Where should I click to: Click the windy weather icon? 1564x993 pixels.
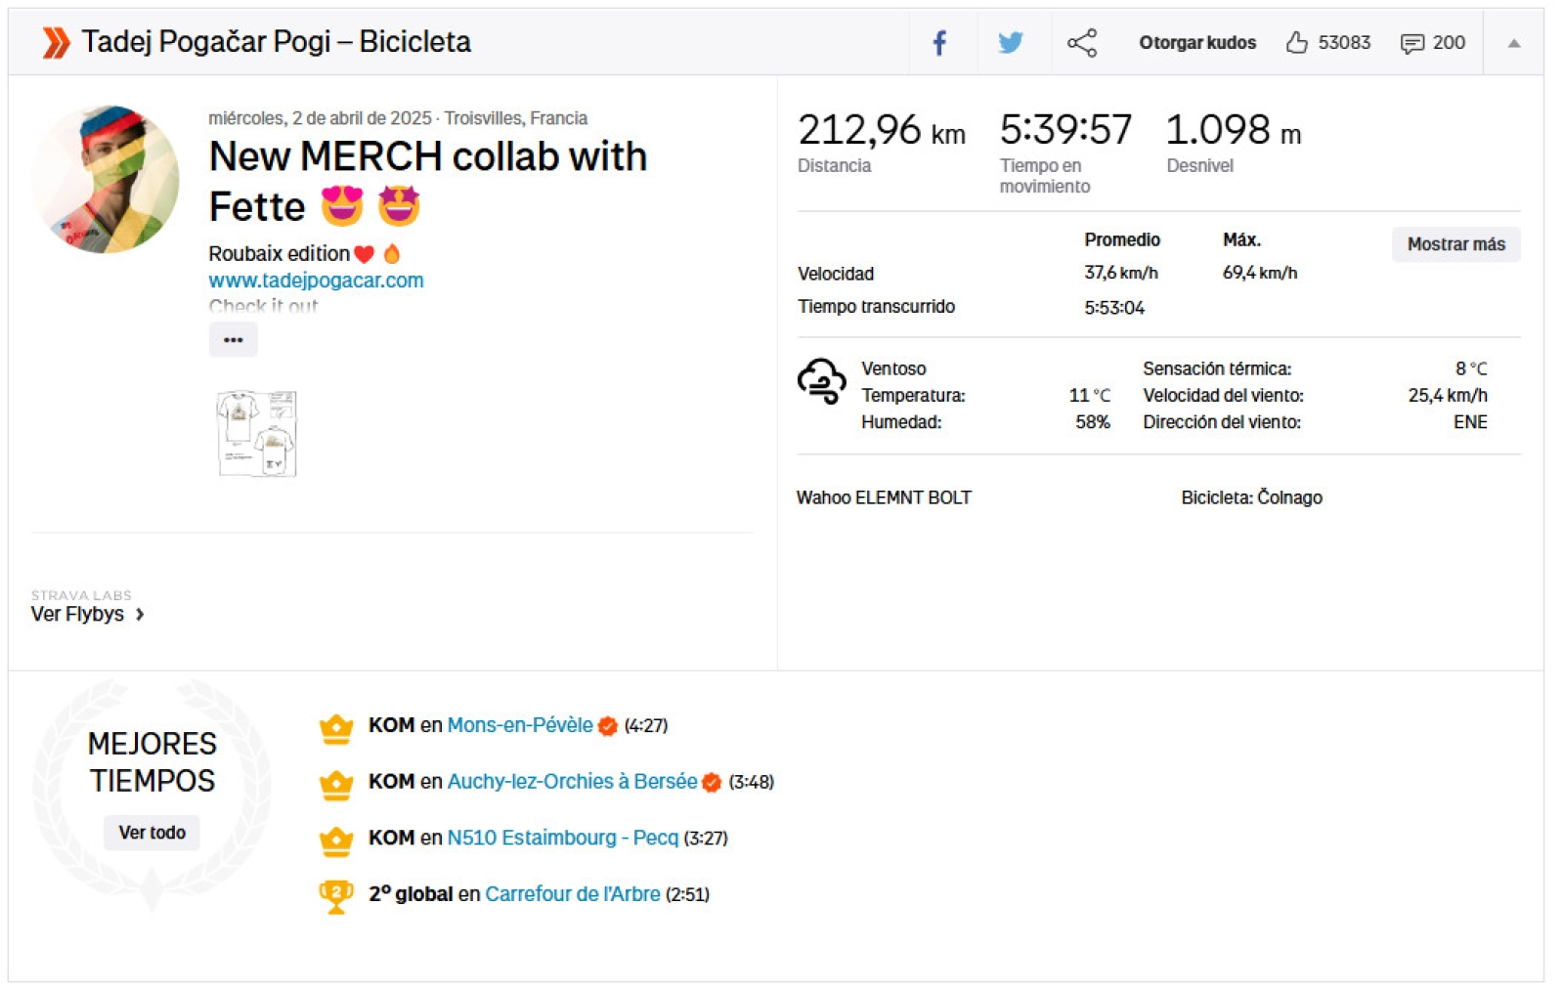(x=821, y=381)
